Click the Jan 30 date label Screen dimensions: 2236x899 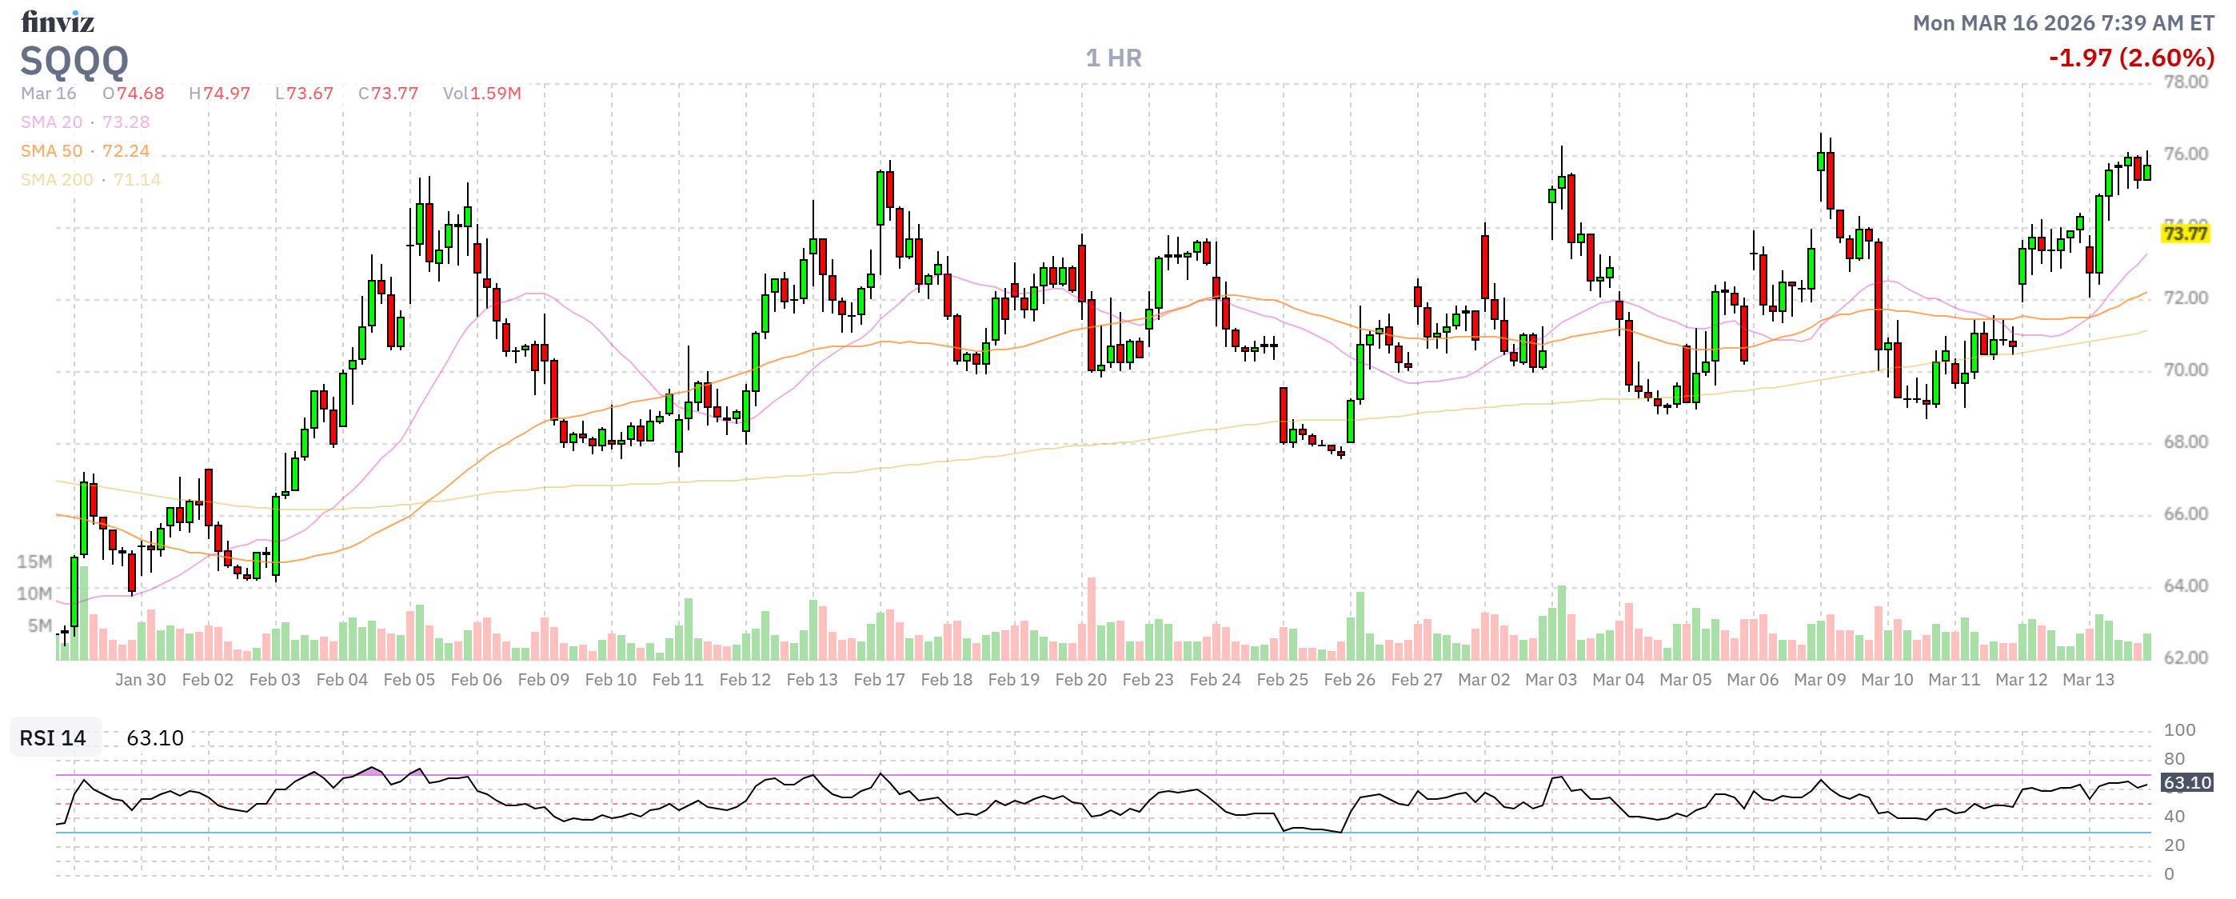tap(140, 680)
